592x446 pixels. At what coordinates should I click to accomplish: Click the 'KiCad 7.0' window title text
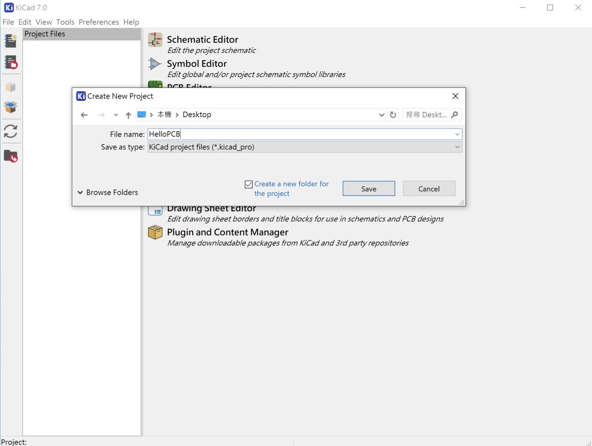coord(31,7)
